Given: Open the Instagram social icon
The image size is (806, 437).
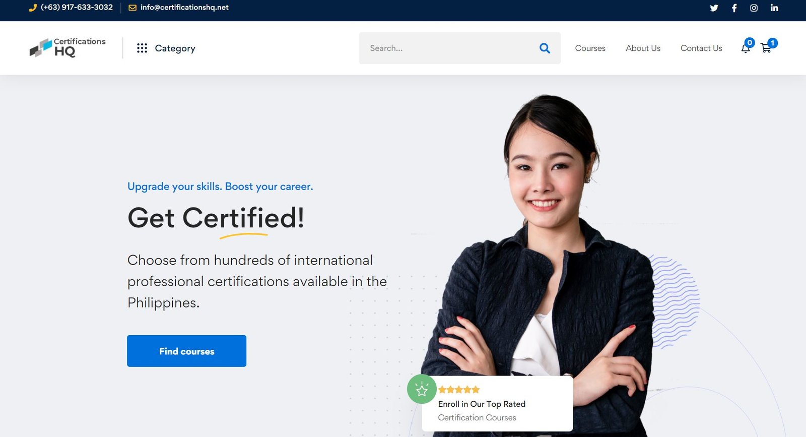Looking at the screenshot, I should click(754, 8).
